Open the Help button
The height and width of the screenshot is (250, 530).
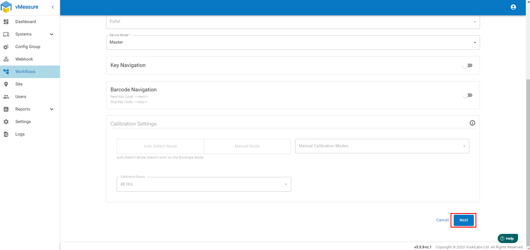point(508,238)
